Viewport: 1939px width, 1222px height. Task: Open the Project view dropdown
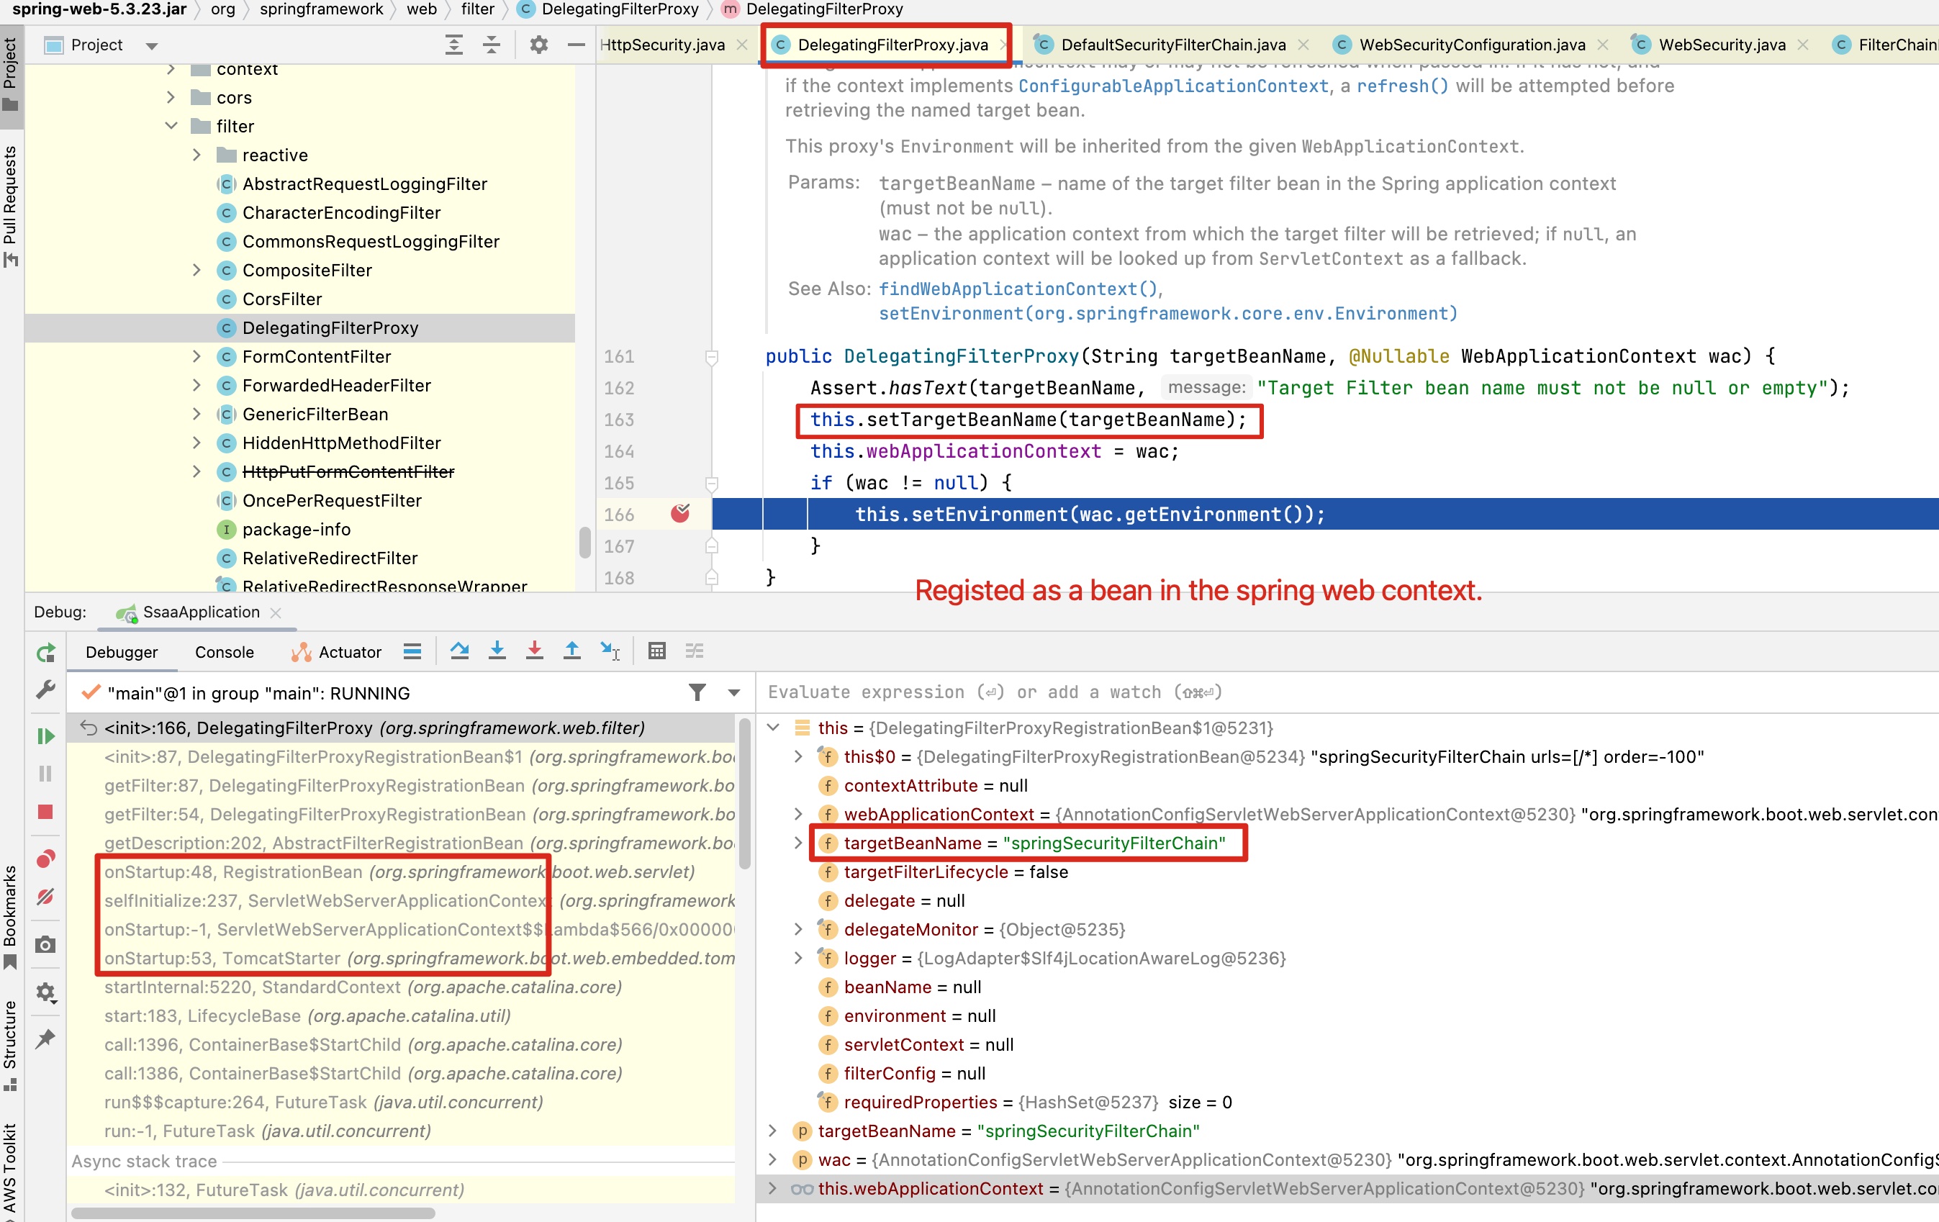(151, 46)
